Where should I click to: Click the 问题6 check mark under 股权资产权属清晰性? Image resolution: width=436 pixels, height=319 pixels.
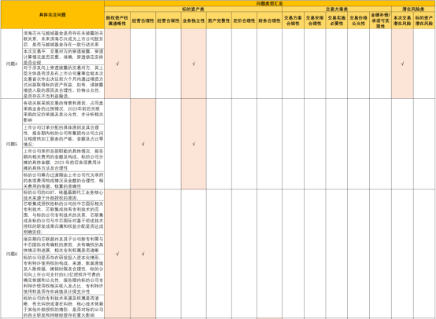[117, 254]
